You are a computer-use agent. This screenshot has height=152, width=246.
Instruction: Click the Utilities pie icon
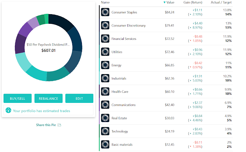(105, 52)
